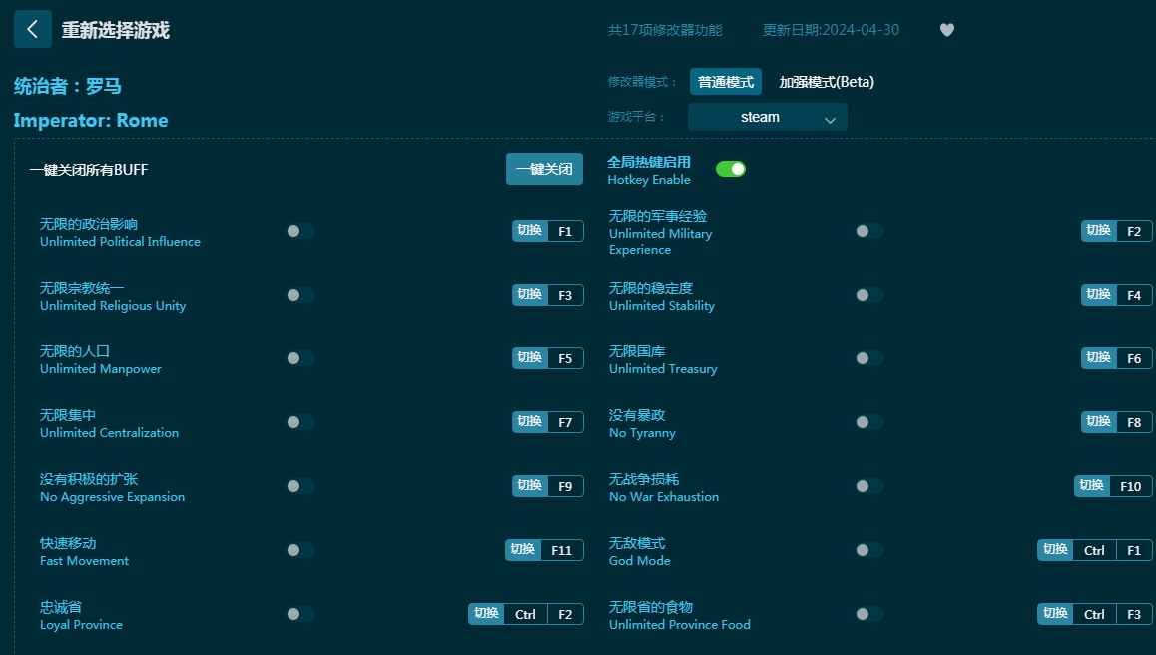
Task: Click the back arrow icon
Action: click(x=32, y=30)
